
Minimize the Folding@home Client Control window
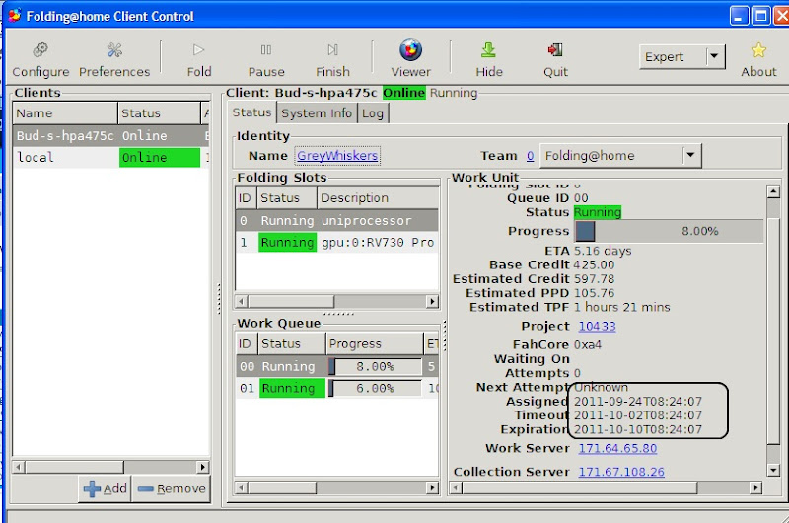[739, 16]
